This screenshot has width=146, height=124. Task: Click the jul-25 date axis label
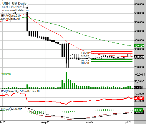[x=128, y=122]
